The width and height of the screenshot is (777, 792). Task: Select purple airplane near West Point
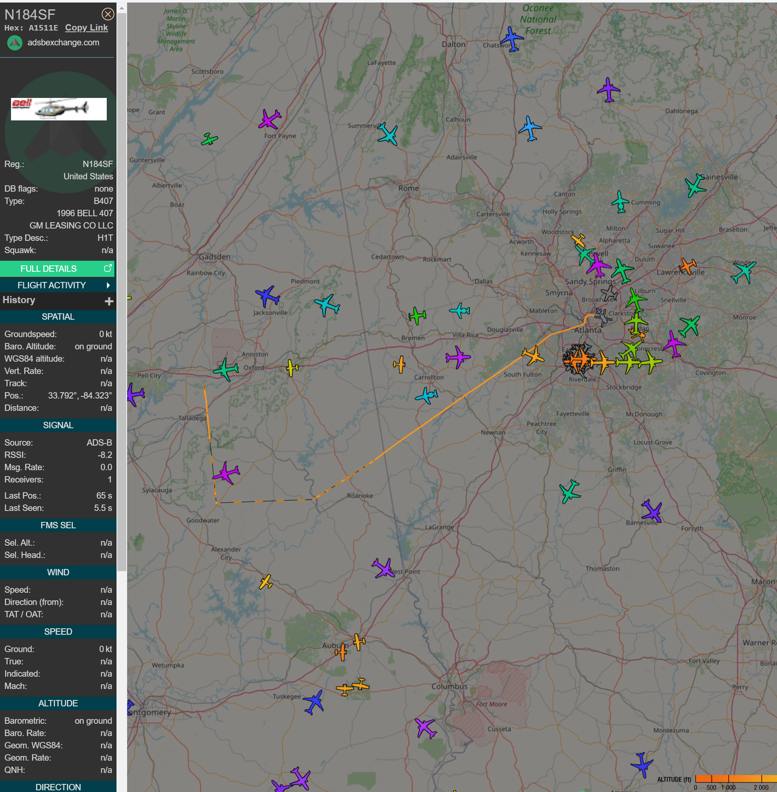384,568
